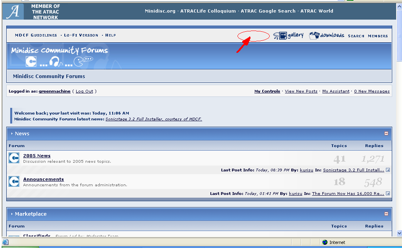Click the page scrollbar down arrow

click(x=399, y=233)
